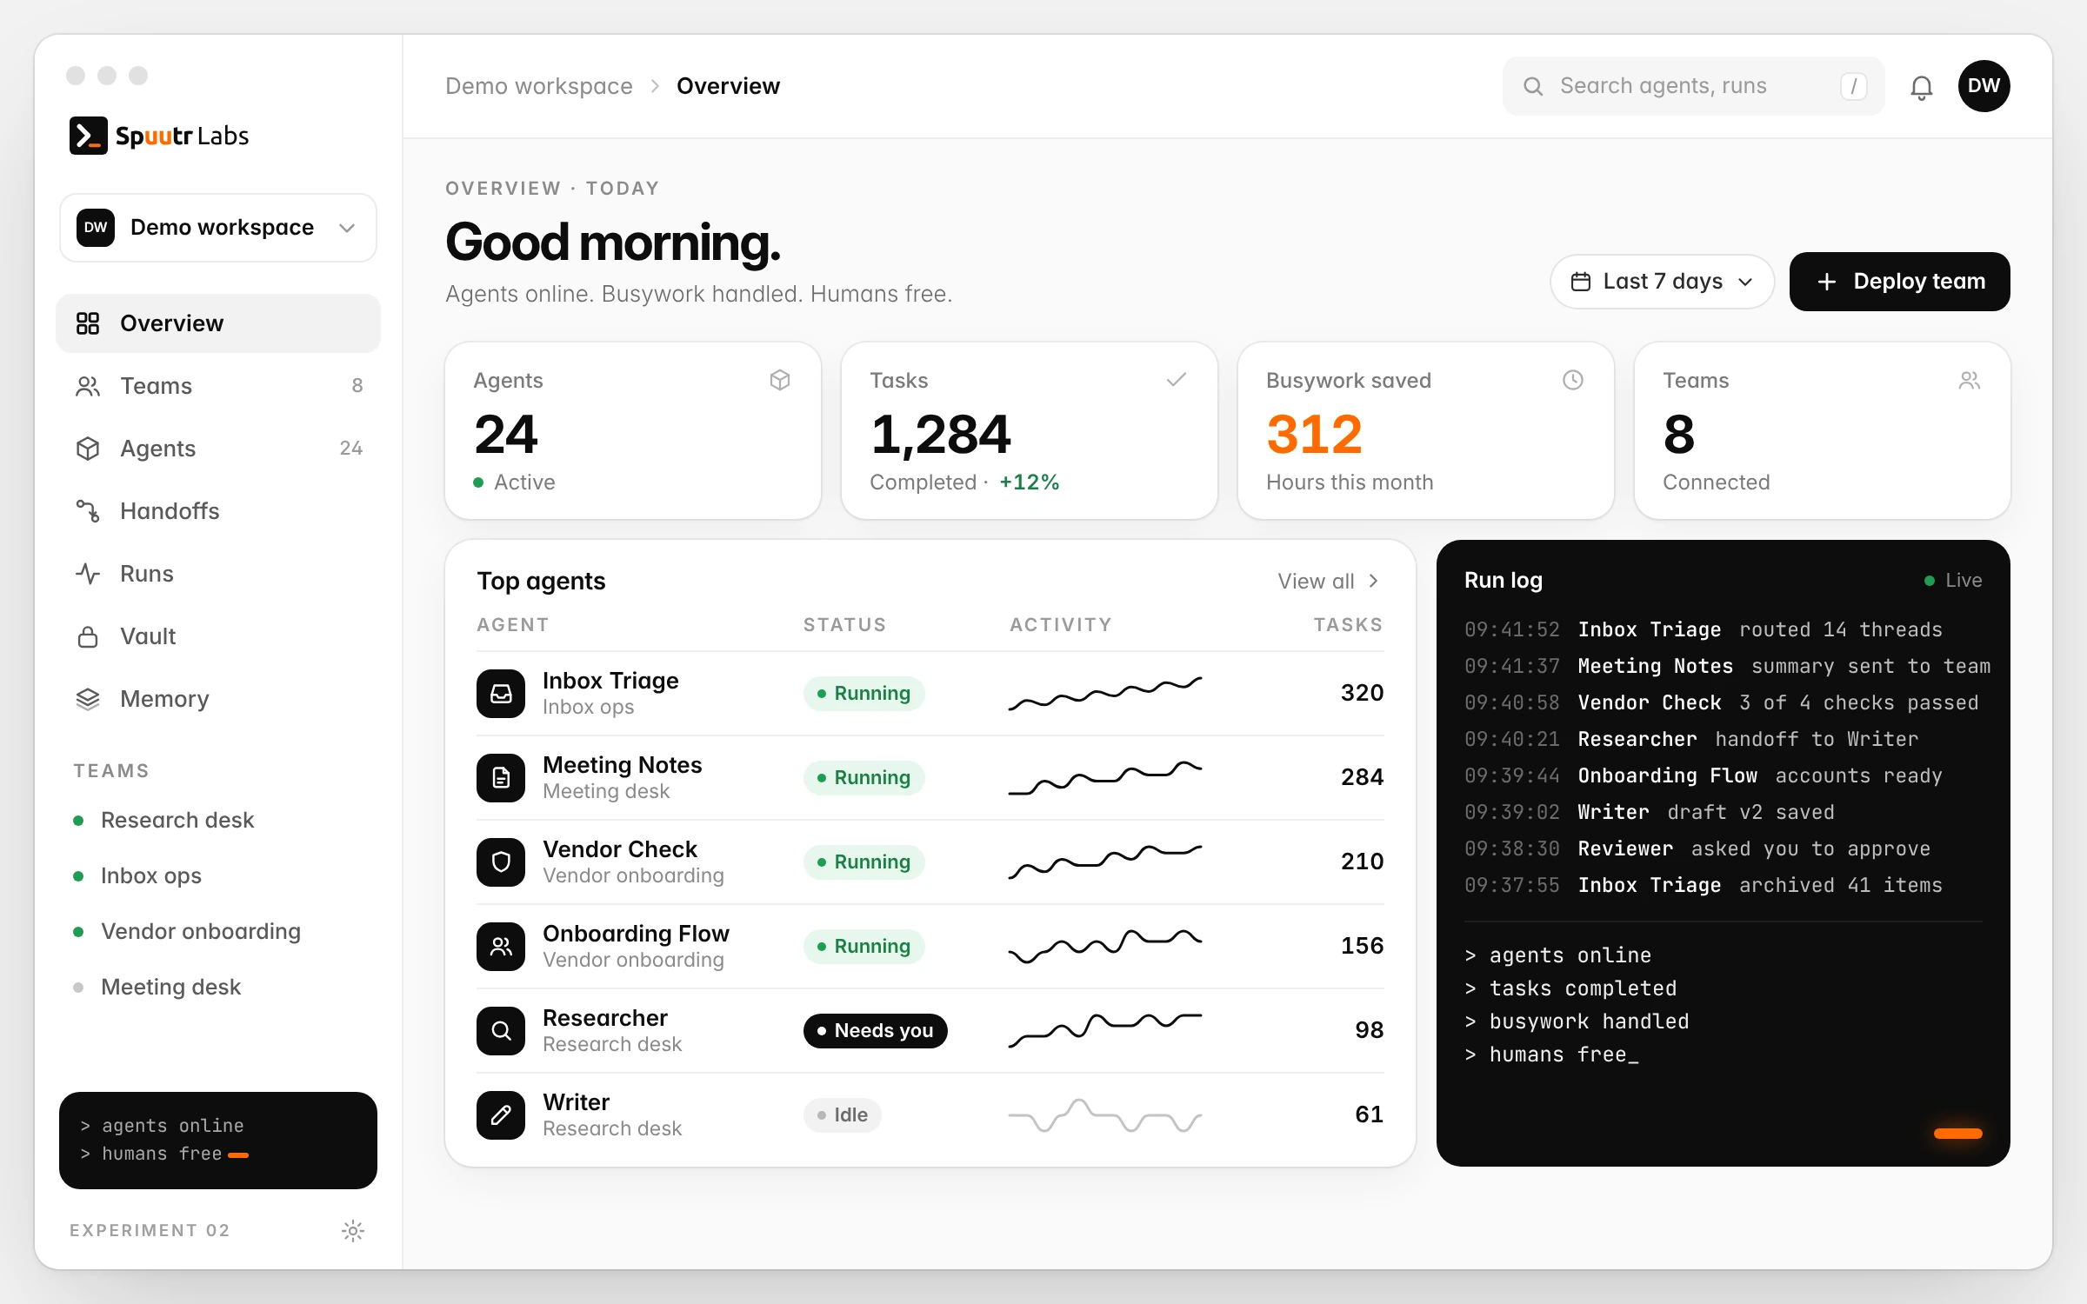Go to Teams in sidebar
2087x1304 pixels.
[x=218, y=386]
